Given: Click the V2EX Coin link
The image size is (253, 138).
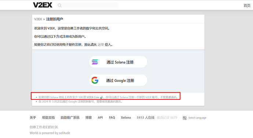Looking at the screenshot, I should [93, 97].
